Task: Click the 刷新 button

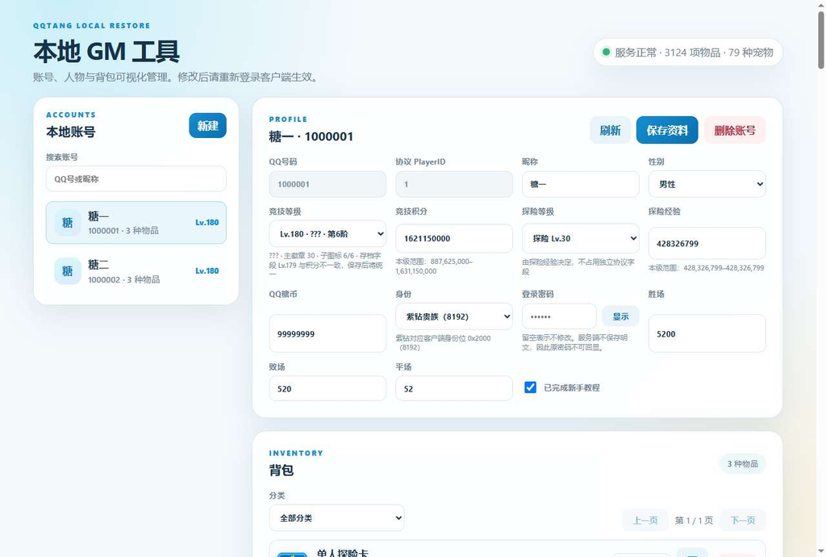Action: point(610,130)
